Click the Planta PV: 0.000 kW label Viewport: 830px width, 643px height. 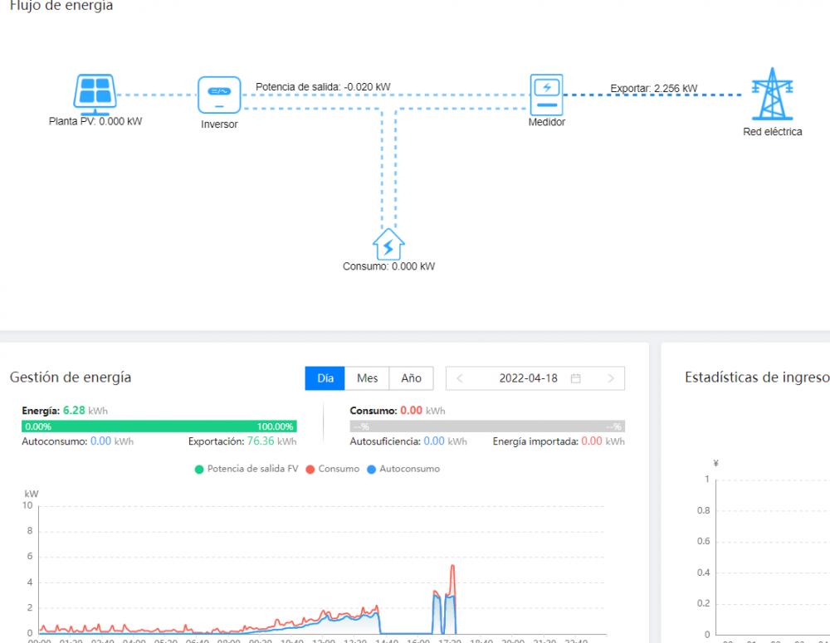(95, 121)
